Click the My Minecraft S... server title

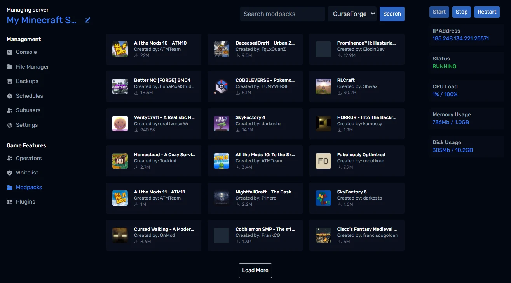(42, 20)
